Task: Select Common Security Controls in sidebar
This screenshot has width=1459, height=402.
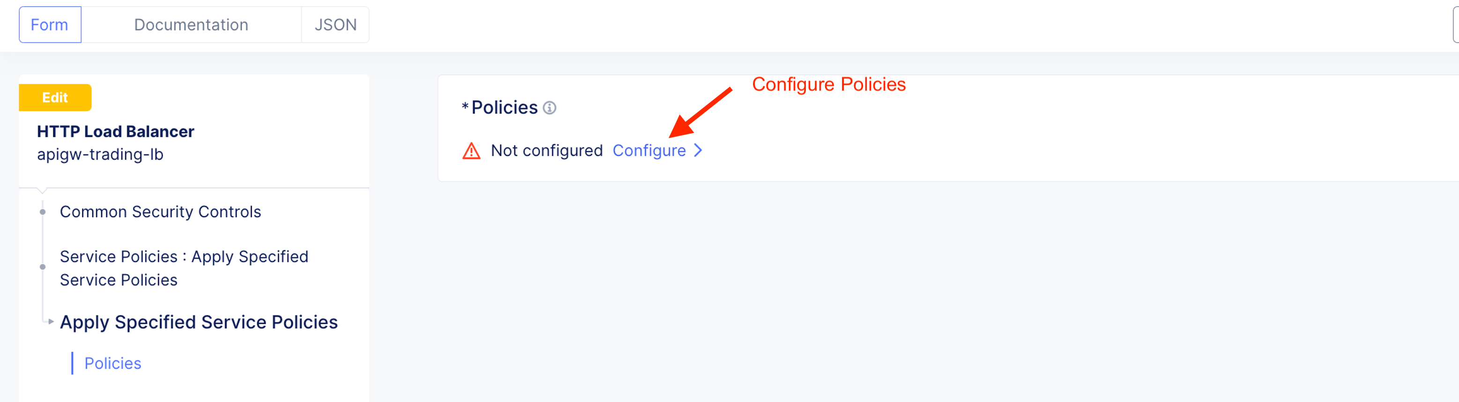Action: [160, 212]
